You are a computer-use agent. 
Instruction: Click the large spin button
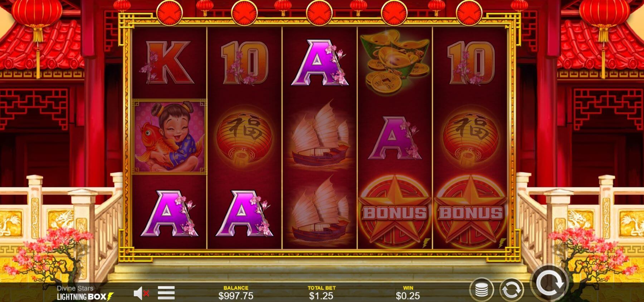[x=549, y=283]
